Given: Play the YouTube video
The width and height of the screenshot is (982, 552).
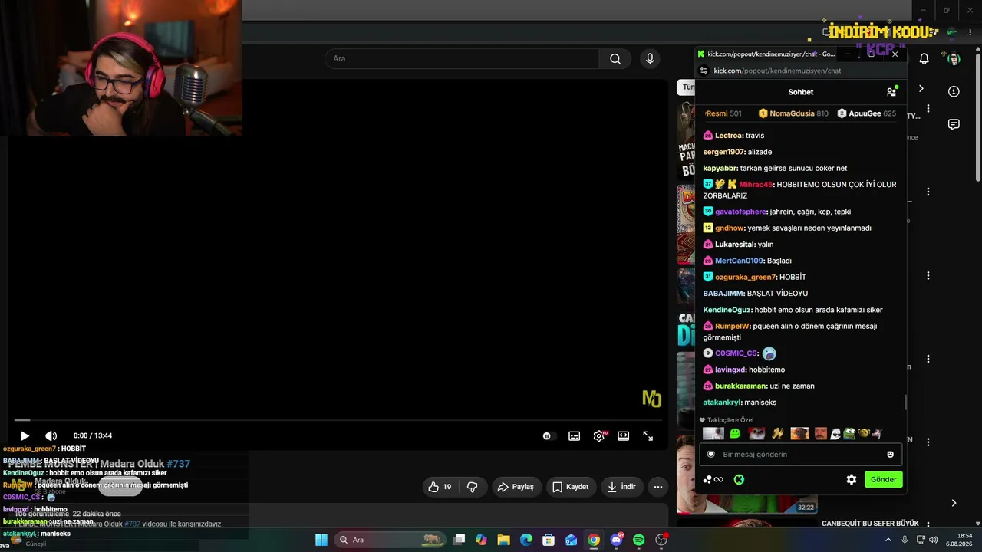Looking at the screenshot, I should pos(25,435).
